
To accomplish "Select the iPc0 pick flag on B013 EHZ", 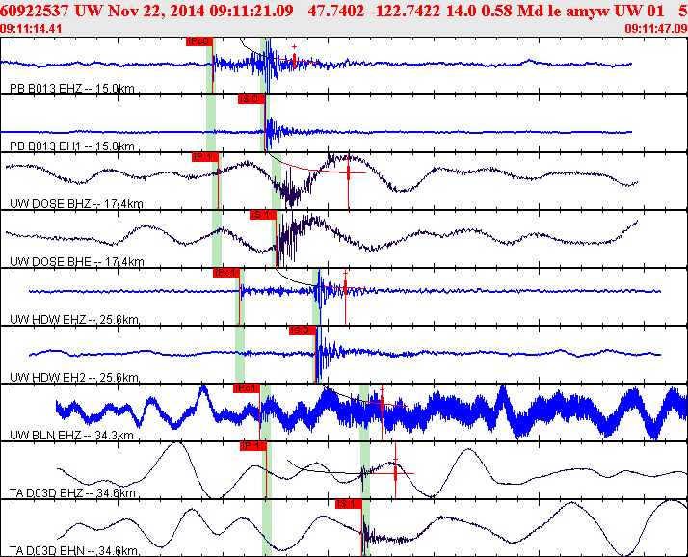I will point(199,41).
